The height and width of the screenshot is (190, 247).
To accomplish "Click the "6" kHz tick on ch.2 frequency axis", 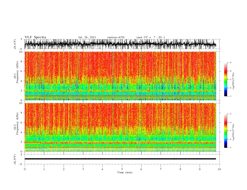I will [22, 123].
